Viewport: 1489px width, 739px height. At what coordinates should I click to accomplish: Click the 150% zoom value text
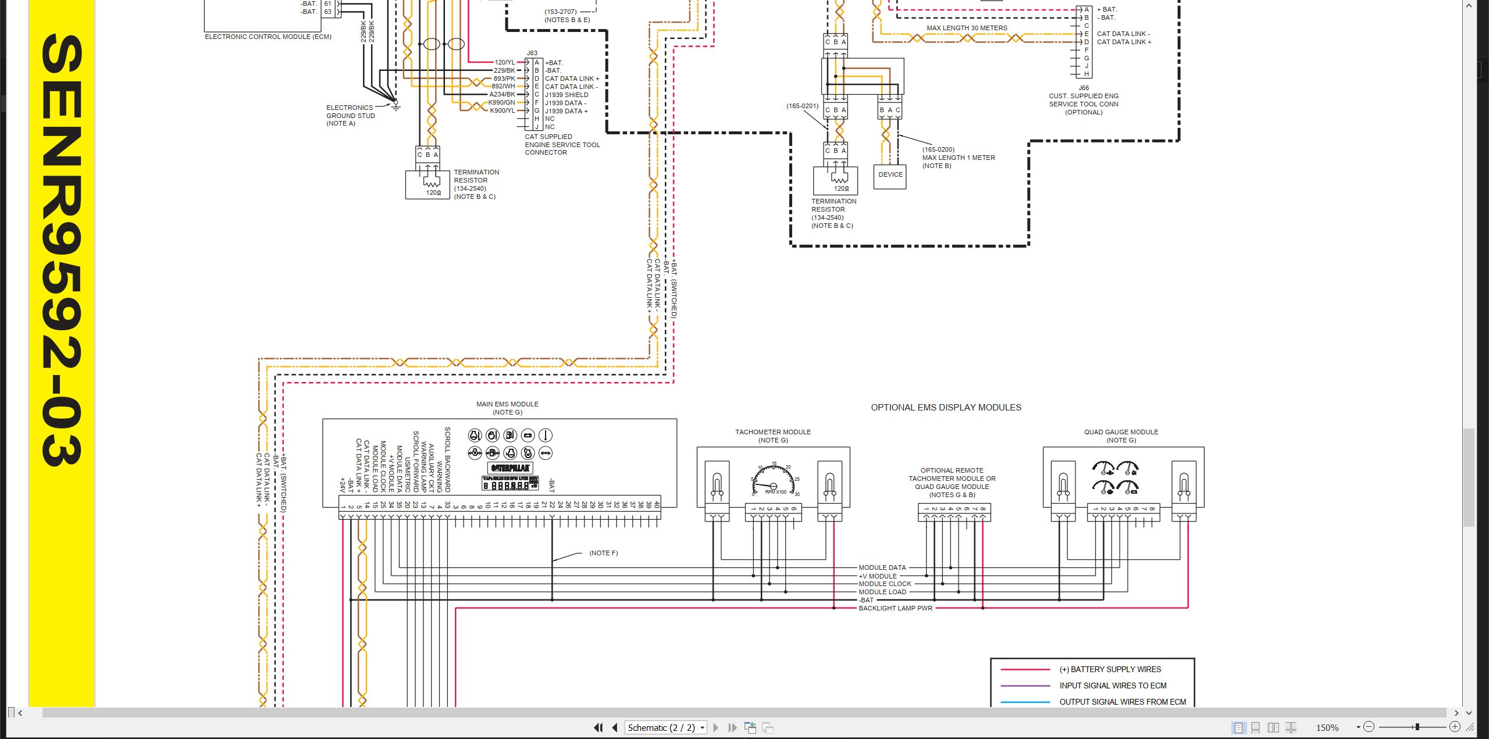coord(1327,727)
